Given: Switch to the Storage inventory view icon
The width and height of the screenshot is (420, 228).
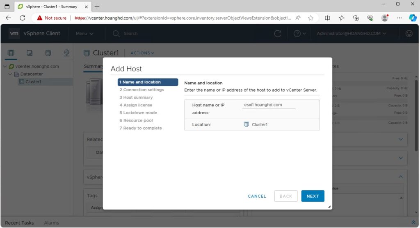Looking at the screenshot, I should click(x=48, y=53).
